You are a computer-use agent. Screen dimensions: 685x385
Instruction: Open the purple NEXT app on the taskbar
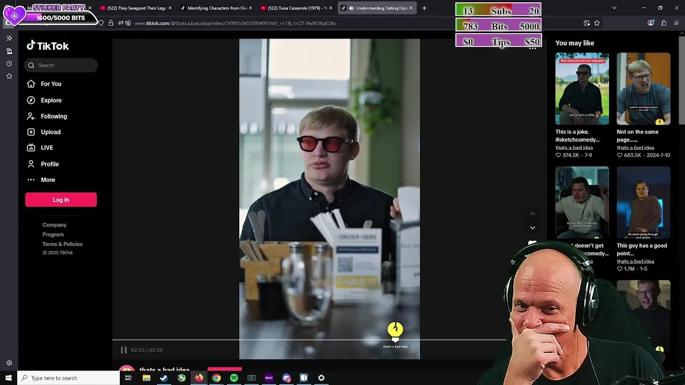[x=269, y=378]
